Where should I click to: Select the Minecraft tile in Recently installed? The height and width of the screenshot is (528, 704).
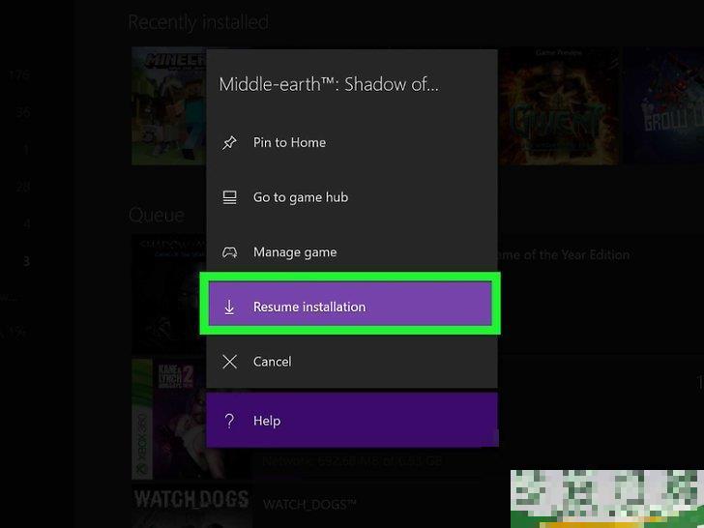point(169,106)
